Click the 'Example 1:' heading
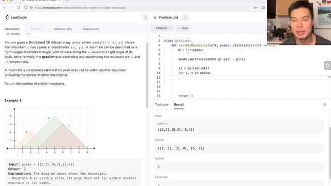The height and width of the screenshot is (186, 331). (13, 100)
